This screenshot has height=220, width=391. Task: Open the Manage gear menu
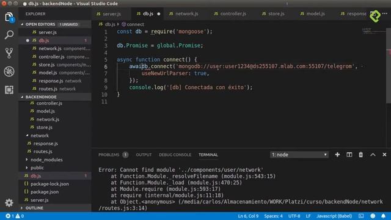(x=9, y=202)
